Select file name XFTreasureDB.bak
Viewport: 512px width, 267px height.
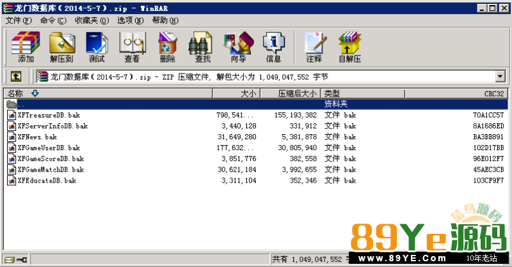[49, 115]
